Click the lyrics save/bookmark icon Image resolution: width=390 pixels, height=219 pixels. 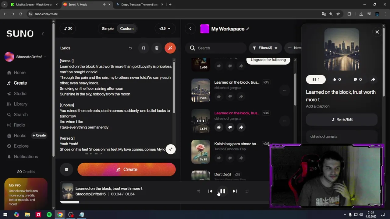pos(144,48)
